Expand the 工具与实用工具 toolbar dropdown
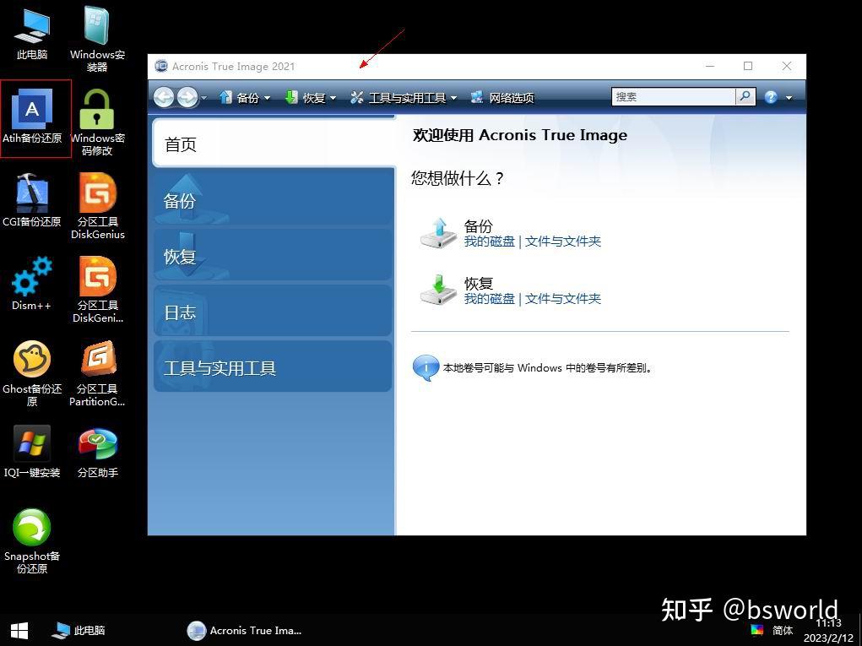This screenshot has height=646, width=862. click(x=453, y=99)
